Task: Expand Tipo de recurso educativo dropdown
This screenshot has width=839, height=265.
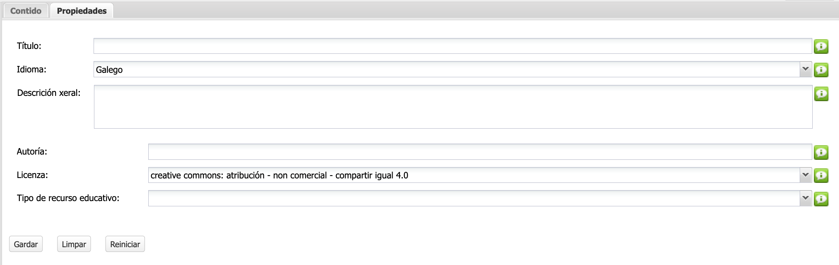Action: coord(473,198)
